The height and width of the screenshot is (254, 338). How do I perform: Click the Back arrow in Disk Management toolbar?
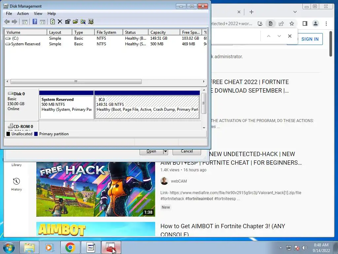coord(7,21)
